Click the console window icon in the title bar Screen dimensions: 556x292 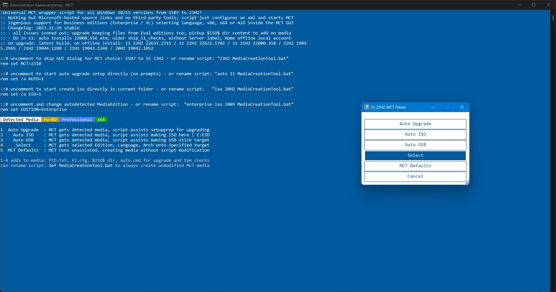point(4,5)
